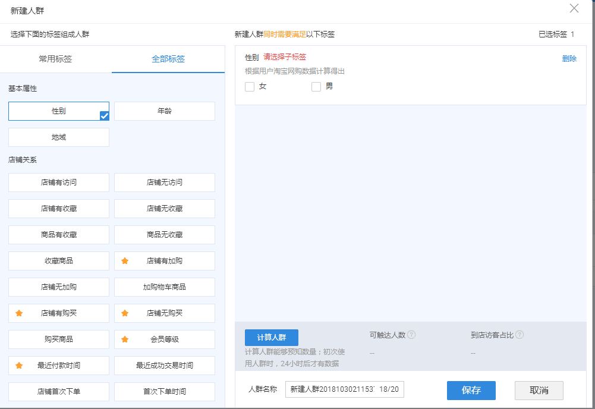The width and height of the screenshot is (595, 409).
Task: Switch to the 常用标签 tab
Action: pos(55,59)
